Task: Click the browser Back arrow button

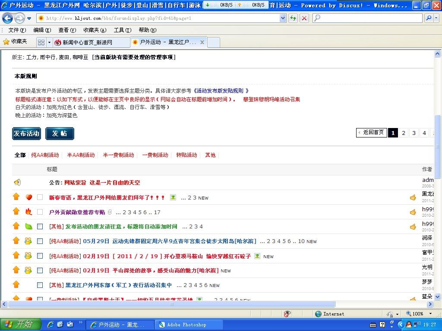Action: [x=7, y=18]
